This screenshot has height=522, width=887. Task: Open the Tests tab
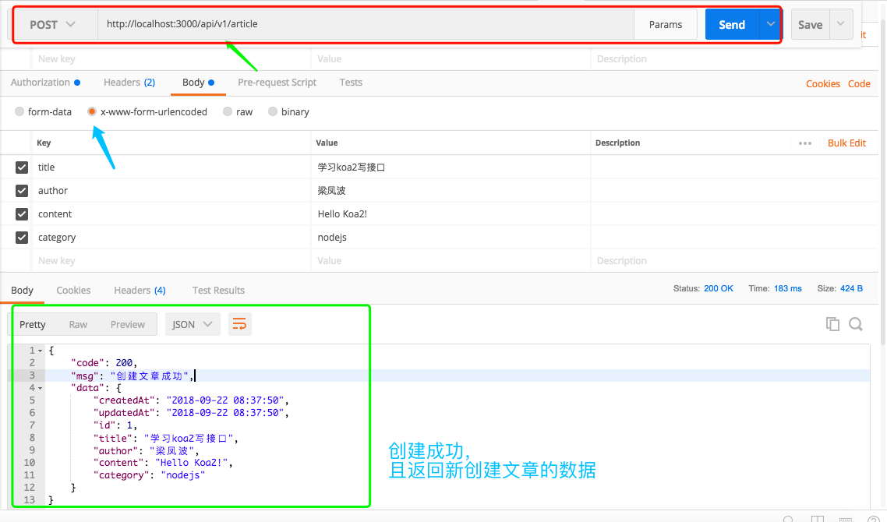[x=351, y=82]
